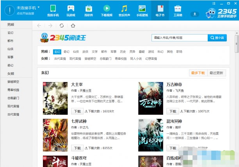Download the book 混沌冥神
The image size is (239, 167).
173,148
